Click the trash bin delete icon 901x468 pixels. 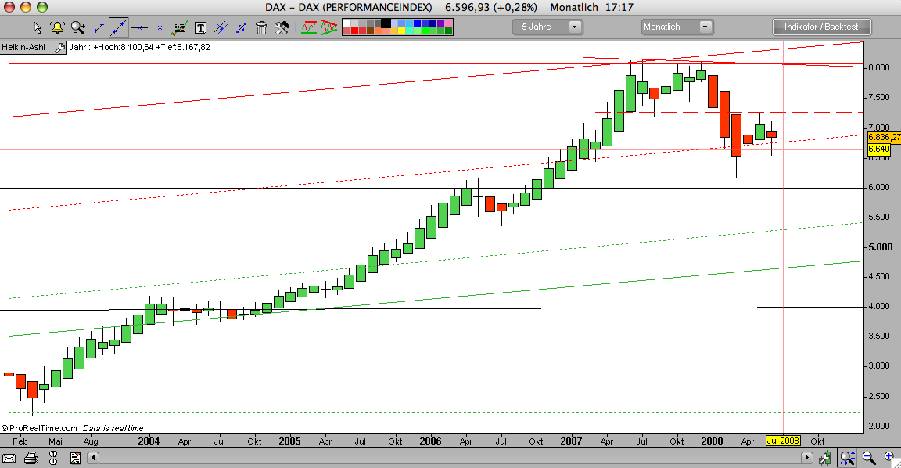coord(261,27)
